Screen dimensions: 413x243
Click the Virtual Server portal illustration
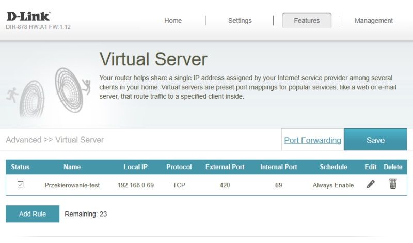click(x=49, y=93)
